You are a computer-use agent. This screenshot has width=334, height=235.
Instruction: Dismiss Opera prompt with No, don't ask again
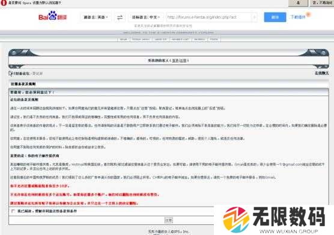[x=322, y=3]
